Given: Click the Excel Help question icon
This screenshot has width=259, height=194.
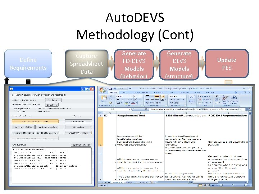Looking at the screenshot, I should (236, 92).
